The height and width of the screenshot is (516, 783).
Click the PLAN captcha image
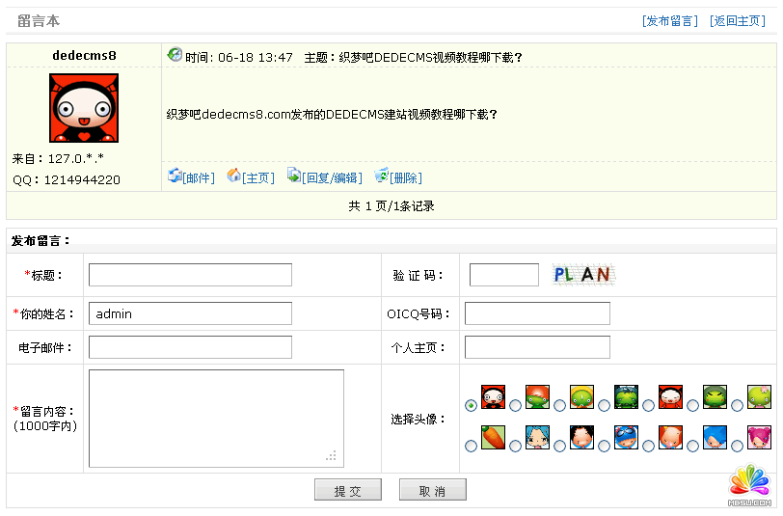tap(582, 275)
